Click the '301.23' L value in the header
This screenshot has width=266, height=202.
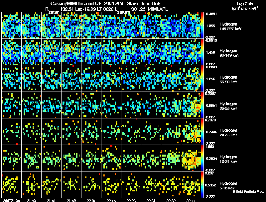[x=138, y=9]
